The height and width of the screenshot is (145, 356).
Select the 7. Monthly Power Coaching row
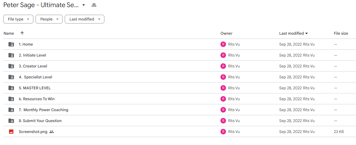click(x=180, y=110)
